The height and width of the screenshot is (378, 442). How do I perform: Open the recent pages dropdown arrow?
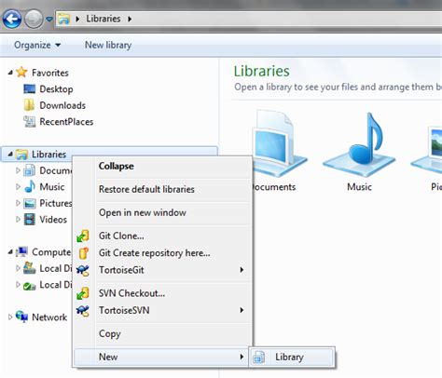pyautogui.click(x=49, y=20)
